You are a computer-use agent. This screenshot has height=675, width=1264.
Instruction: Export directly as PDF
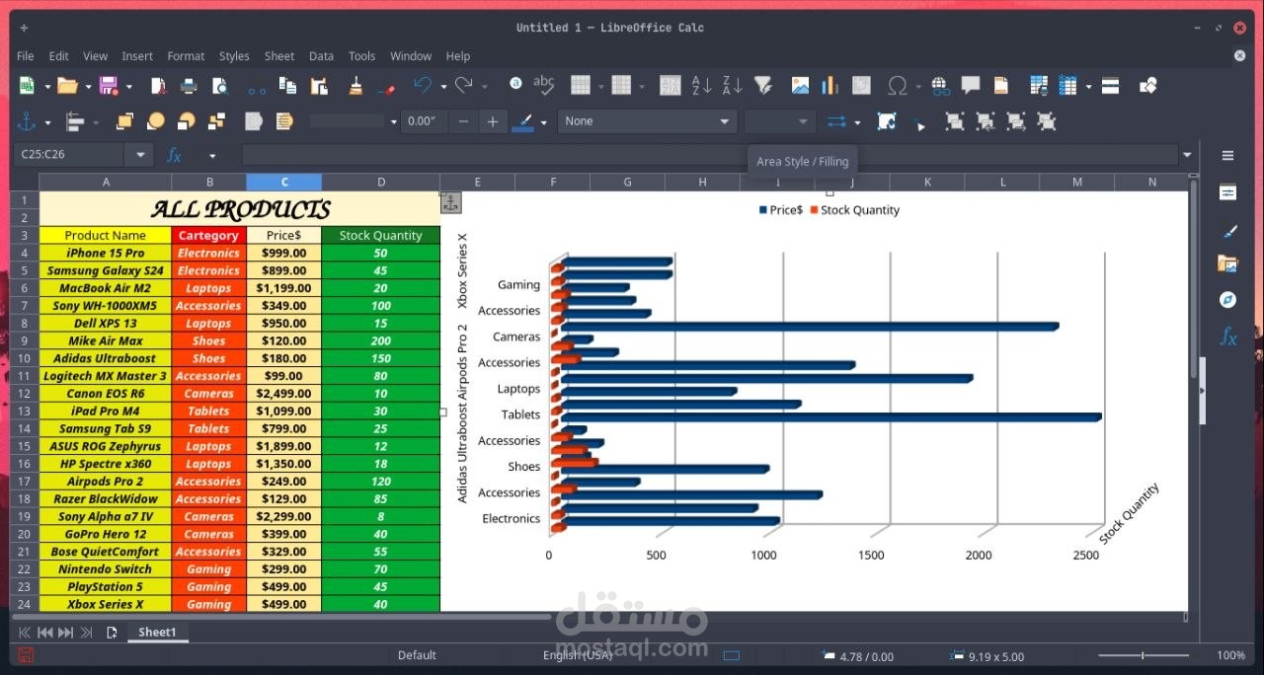(x=158, y=86)
